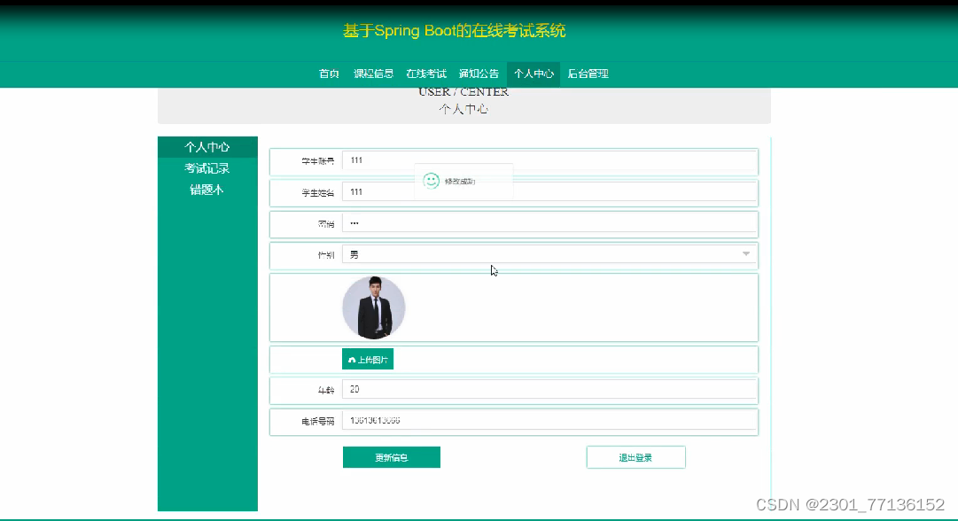Click the 更新信息 update button
958x521 pixels.
point(392,457)
